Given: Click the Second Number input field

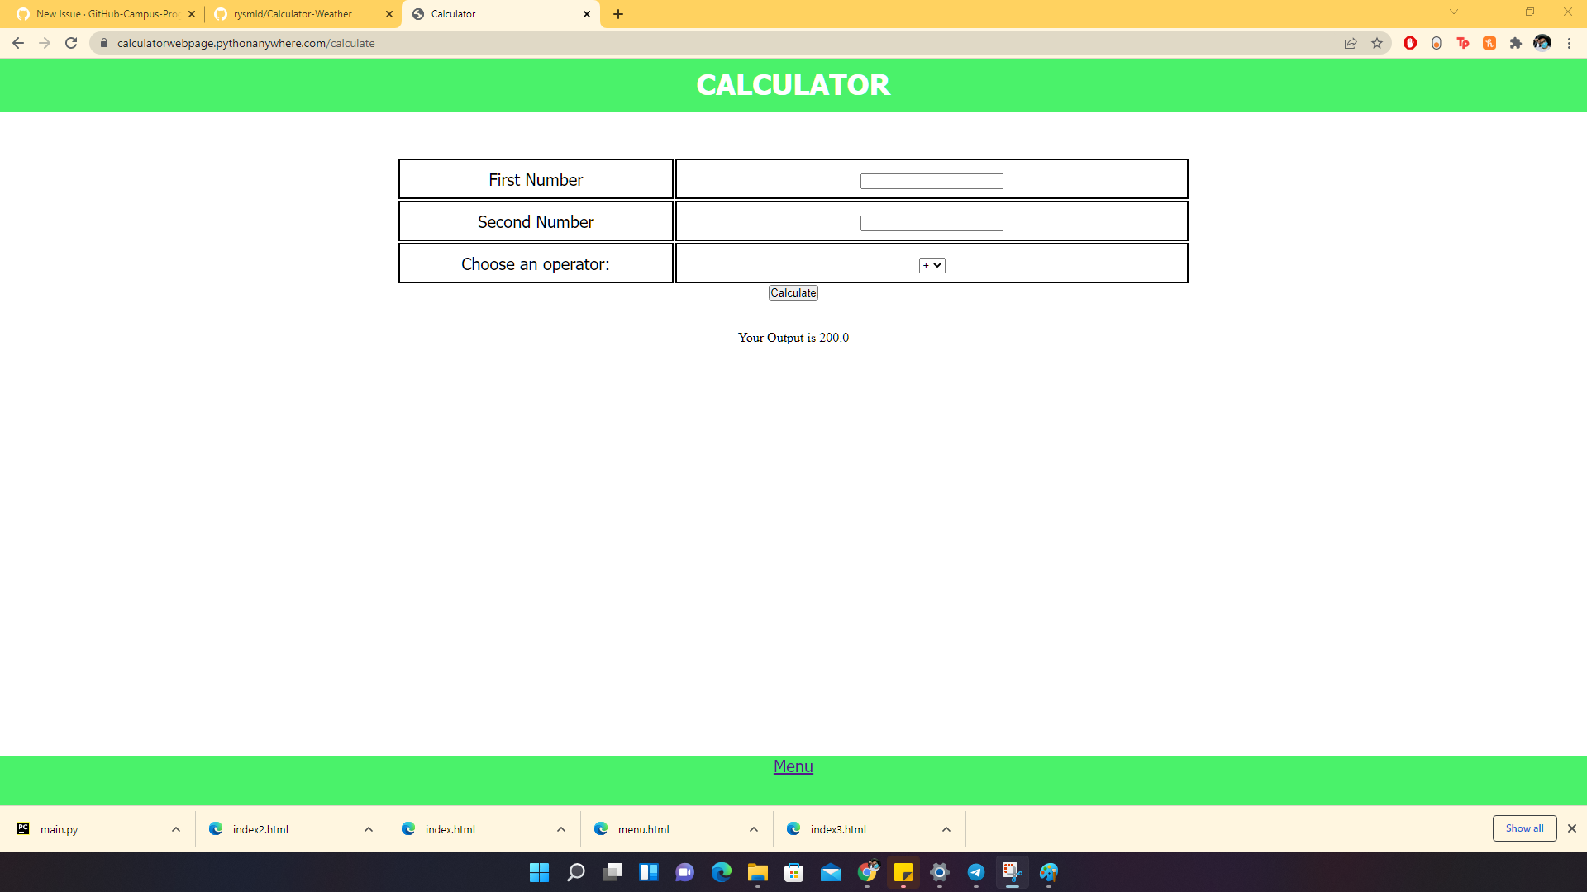Looking at the screenshot, I should (x=932, y=223).
